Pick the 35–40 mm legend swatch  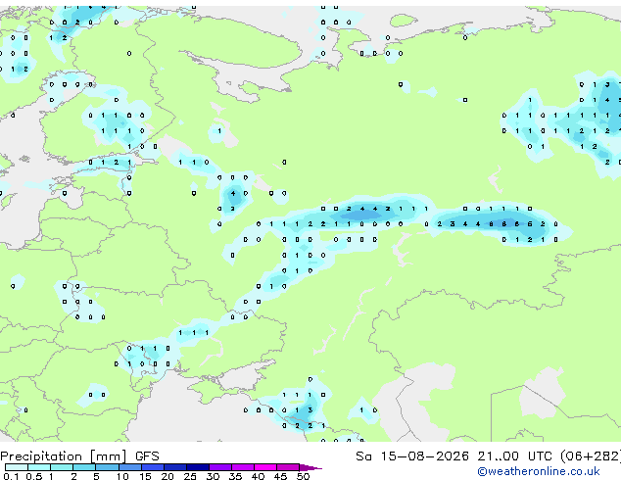point(242,467)
